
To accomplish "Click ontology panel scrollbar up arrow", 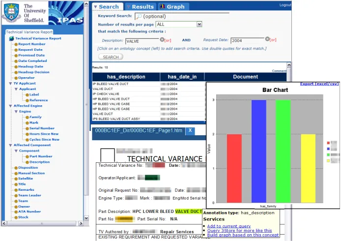I will [86, 4].
